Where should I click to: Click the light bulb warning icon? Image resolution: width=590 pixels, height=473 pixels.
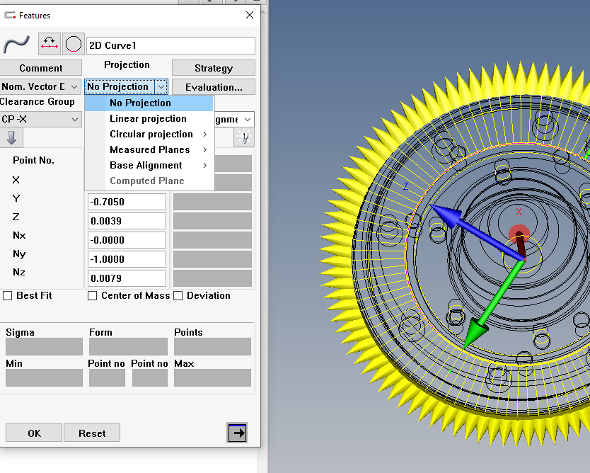244,137
